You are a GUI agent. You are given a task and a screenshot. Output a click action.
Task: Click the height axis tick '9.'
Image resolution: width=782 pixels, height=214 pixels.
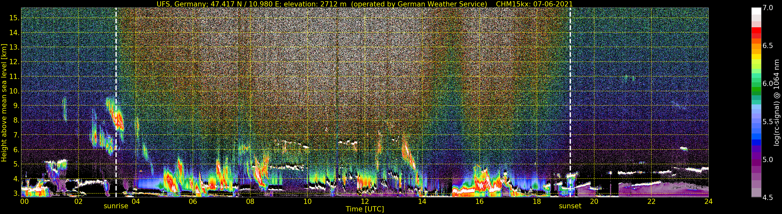click(16, 106)
